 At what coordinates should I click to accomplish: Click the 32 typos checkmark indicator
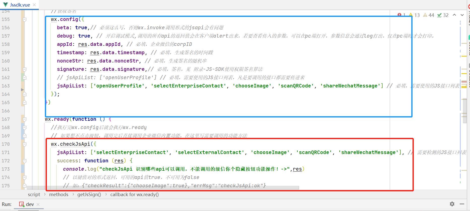point(443,15)
